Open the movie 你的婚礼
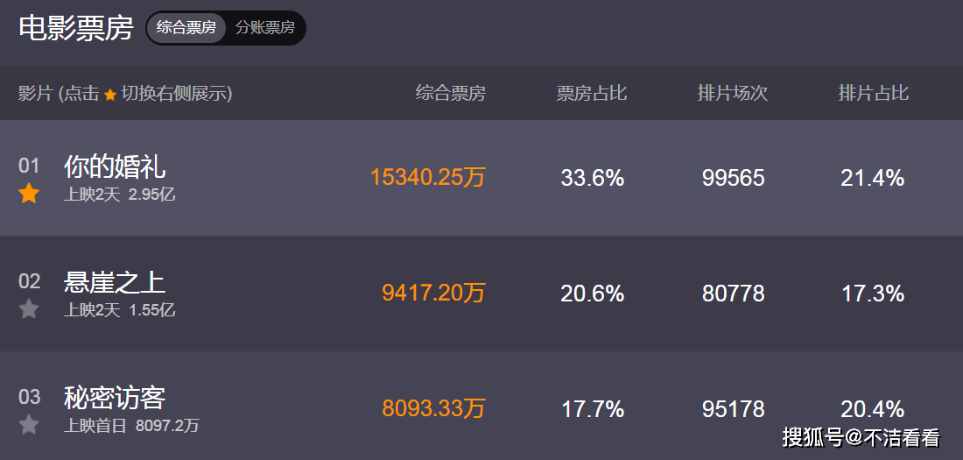This screenshot has width=963, height=460. pos(115,166)
